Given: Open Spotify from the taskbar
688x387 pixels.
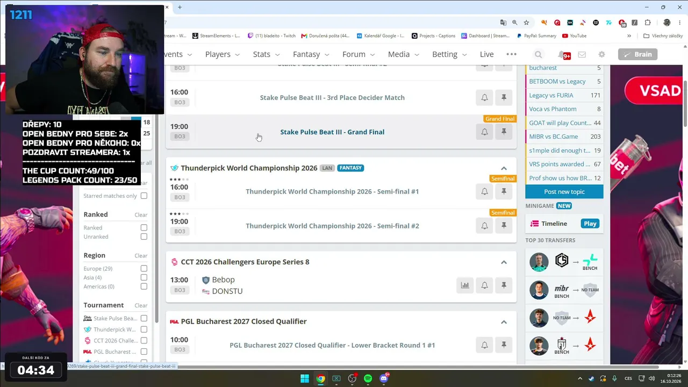Looking at the screenshot, I should tap(368, 378).
